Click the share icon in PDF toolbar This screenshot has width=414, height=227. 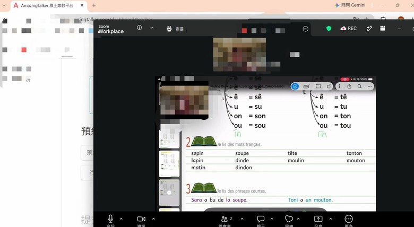click(349, 86)
